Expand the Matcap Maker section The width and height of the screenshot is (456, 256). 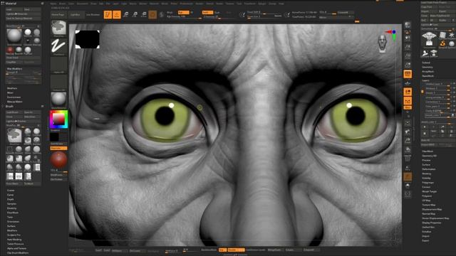tap(14, 102)
